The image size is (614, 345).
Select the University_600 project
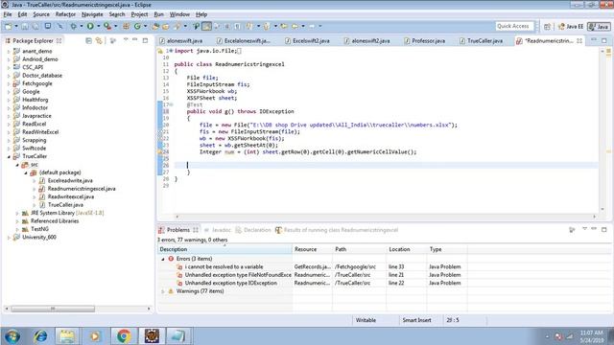click(38, 238)
